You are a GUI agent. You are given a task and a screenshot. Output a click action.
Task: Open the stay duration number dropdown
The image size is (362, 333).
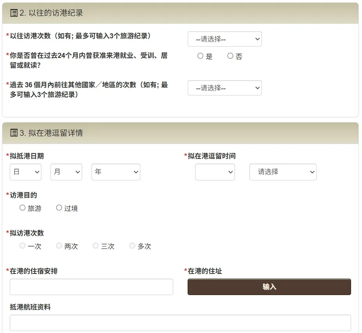(x=215, y=172)
